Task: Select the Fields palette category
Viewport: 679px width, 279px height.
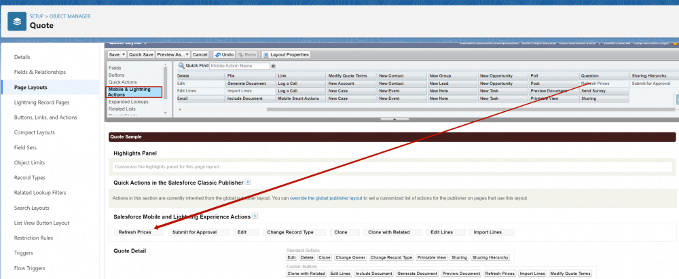Action: [x=115, y=68]
